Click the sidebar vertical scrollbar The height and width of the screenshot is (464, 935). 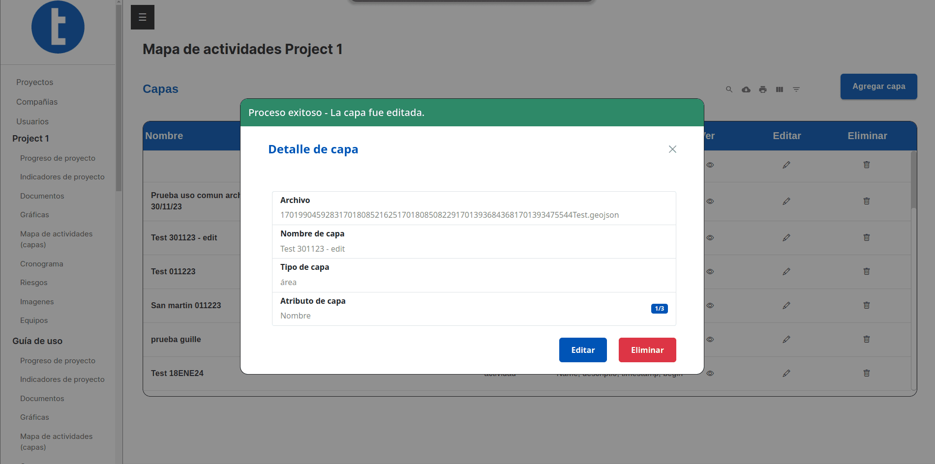click(x=119, y=98)
